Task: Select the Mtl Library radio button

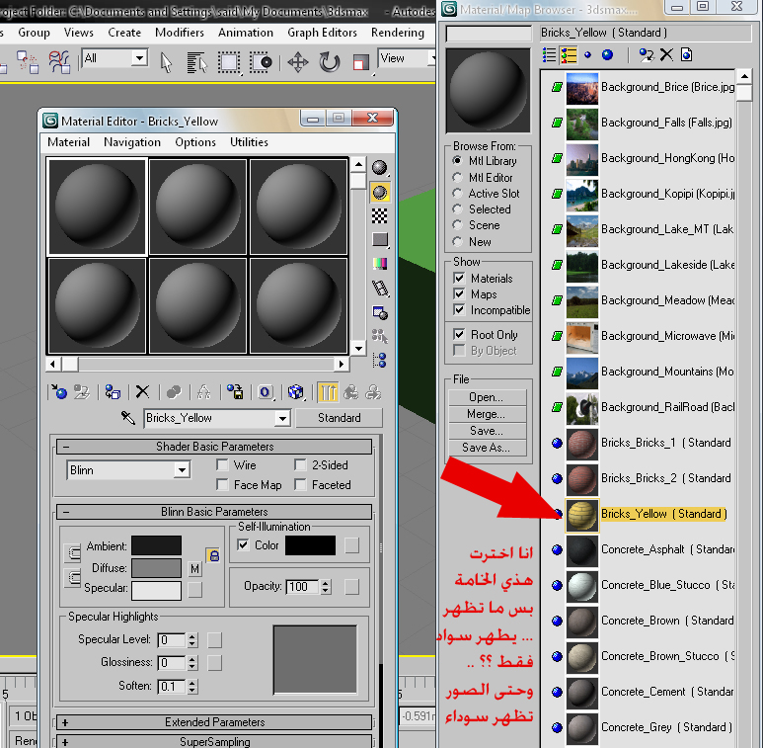Action: [457, 160]
